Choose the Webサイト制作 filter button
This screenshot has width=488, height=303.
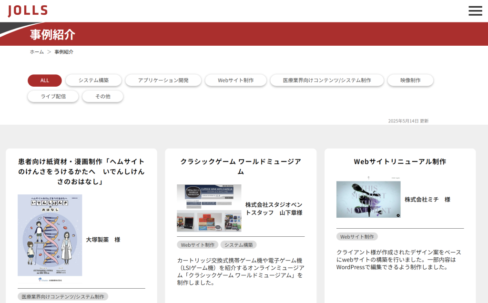coord(235,81)
